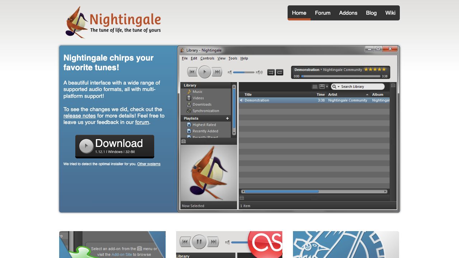This screenshot has width=459, height=258.
Task: Click sidebar scrollbar up arrow
Action: [x=234, y=86]
